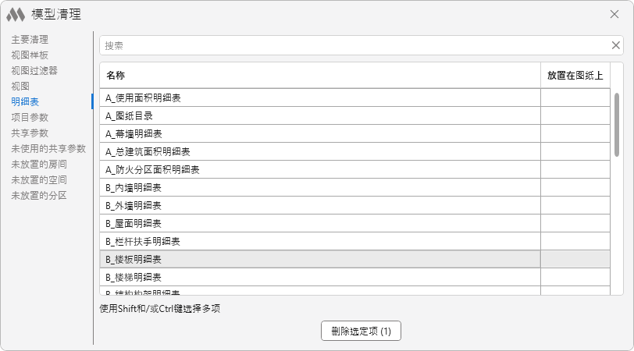
Task: Clear the search field with X icon
Action: (x=615, y=45)
